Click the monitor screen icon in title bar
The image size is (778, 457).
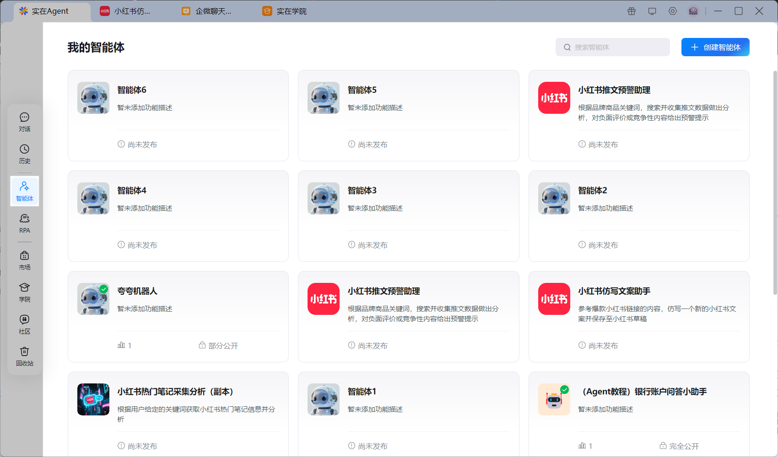(652, 11)
